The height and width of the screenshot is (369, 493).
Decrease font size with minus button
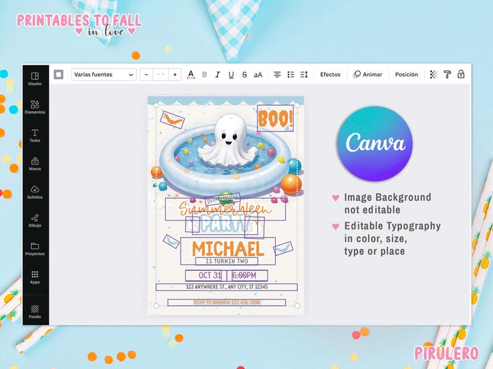[x=146, y=74]
